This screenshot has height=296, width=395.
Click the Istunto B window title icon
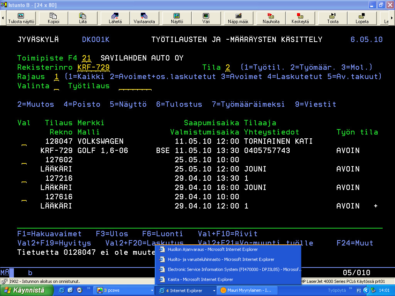[4, 5]
